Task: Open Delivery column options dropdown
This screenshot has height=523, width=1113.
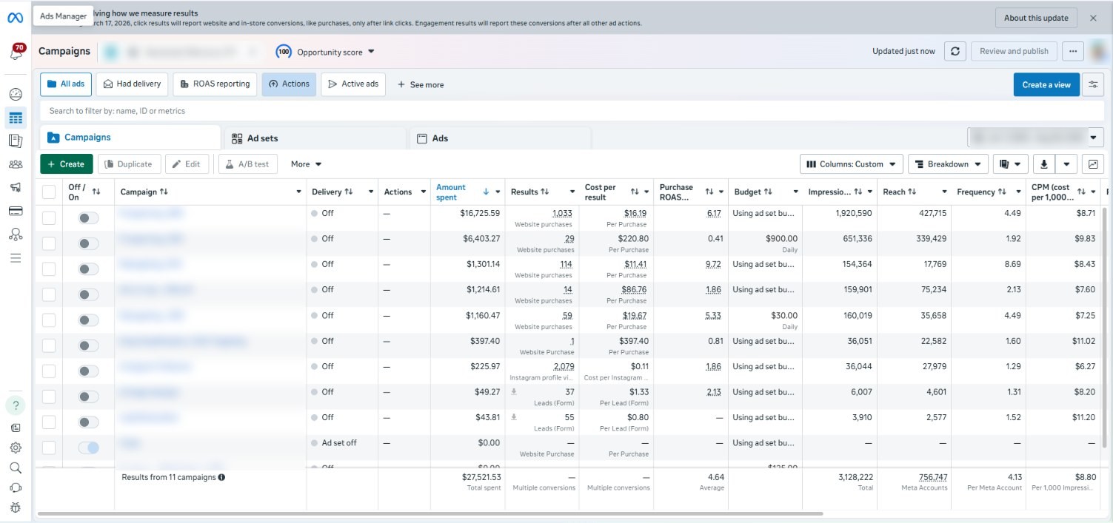Action: point(370,192)
